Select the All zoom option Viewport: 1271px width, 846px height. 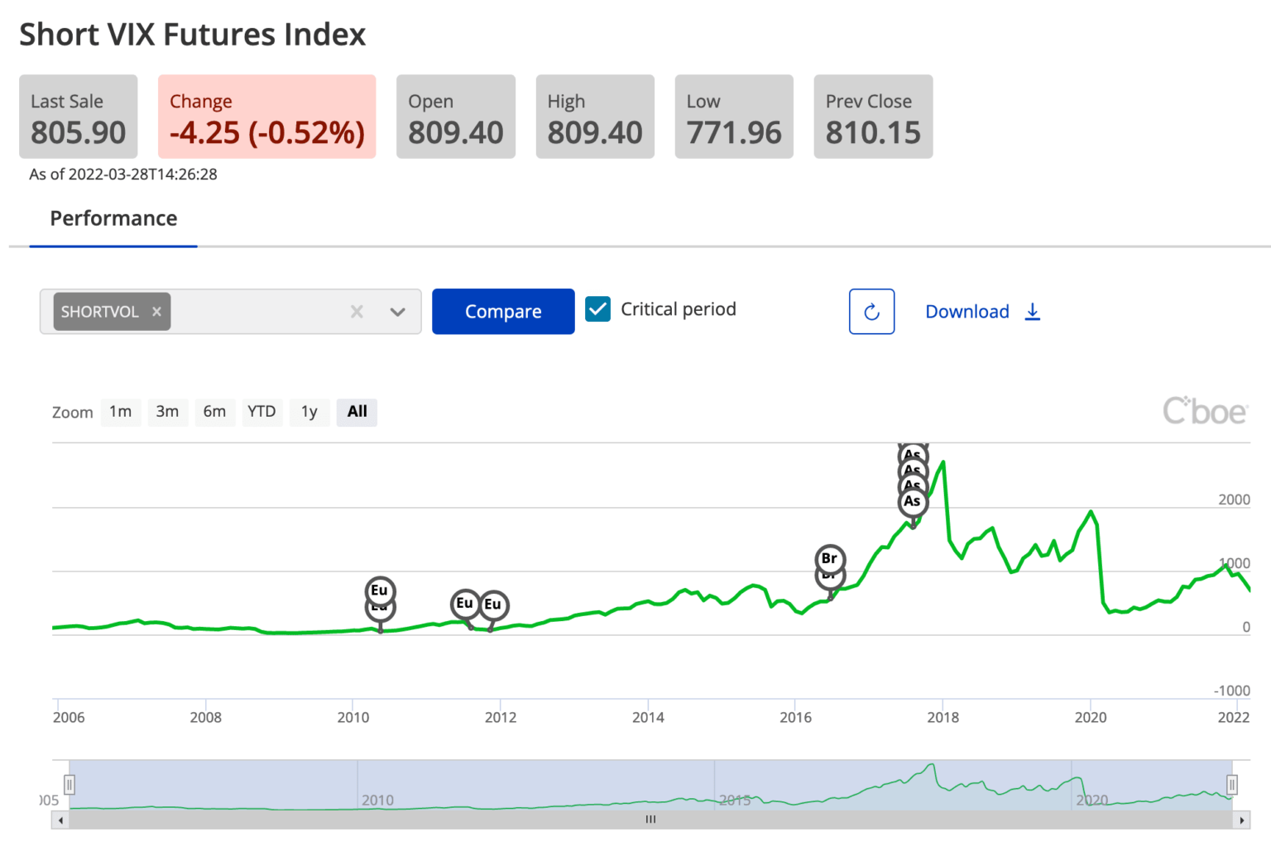tap(357, 411)
